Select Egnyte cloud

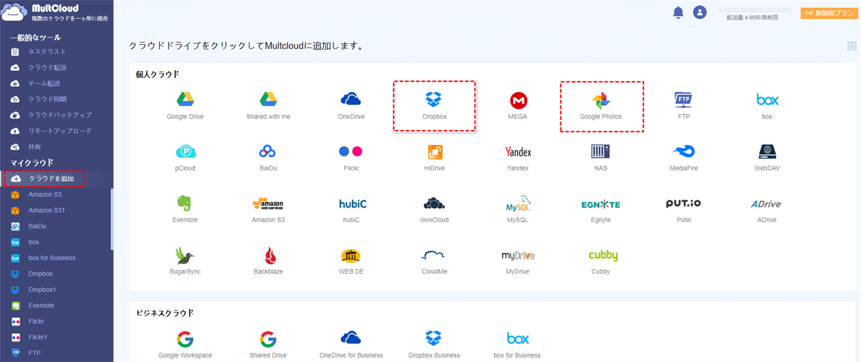point(601,210)
